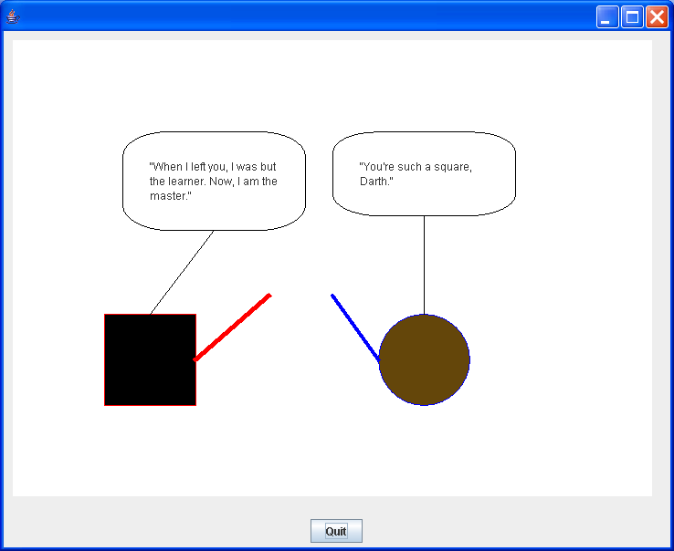Select the black square with red outline
Image resolution: width=674 pixels, height=551 pixels.
click(x=150, y=359)
